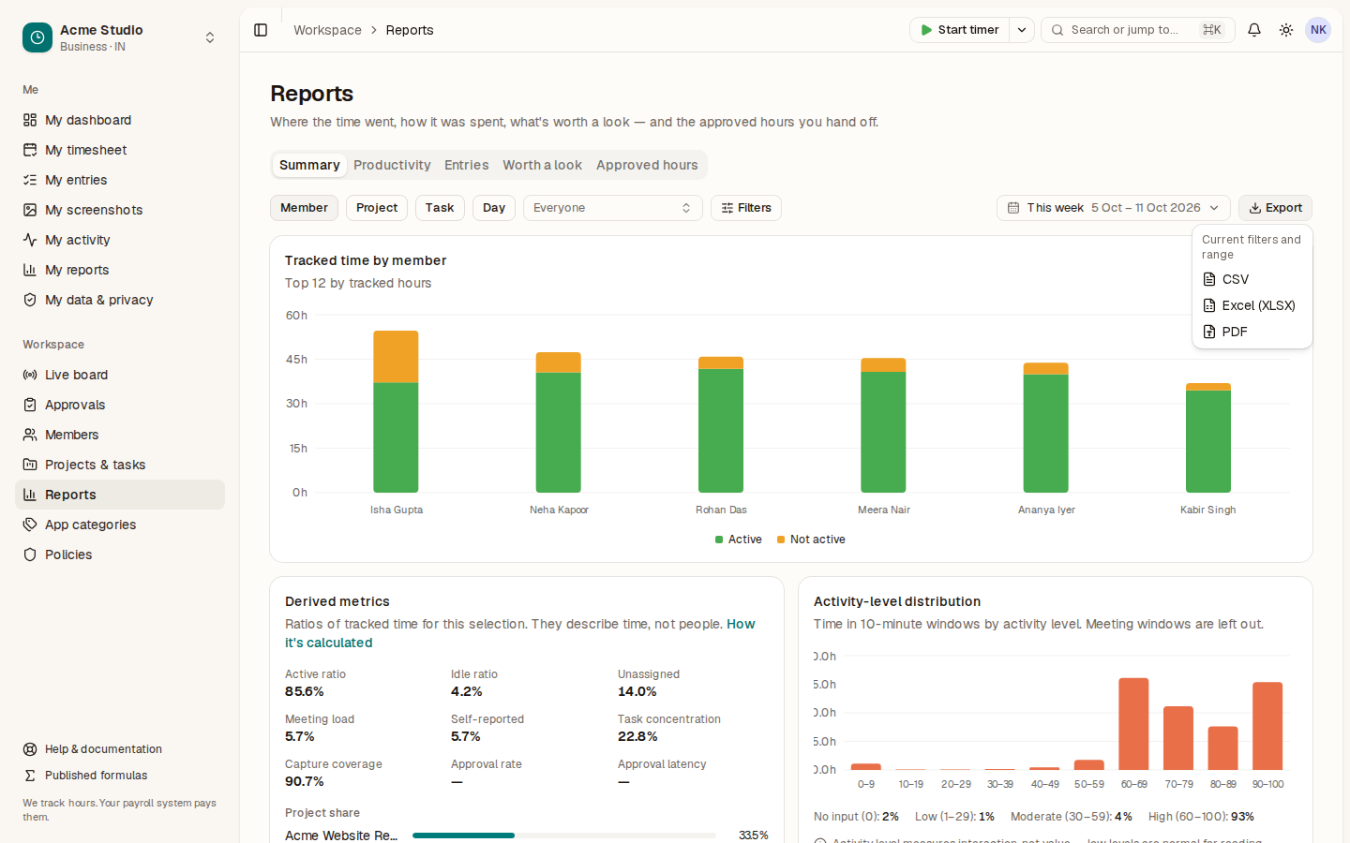Image resolution: width=1350 pixels, height=843 pixels.
Task: Open Projects & tasks
Action: (x=120, y=465)
